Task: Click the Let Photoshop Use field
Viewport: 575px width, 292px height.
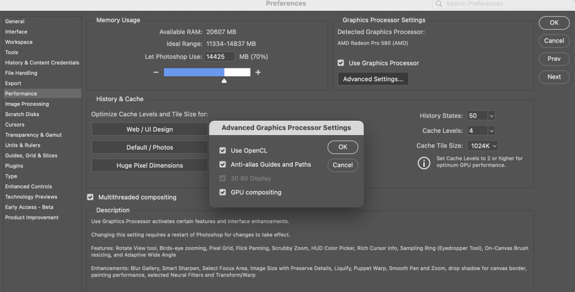Action: [x=219, y=57]
